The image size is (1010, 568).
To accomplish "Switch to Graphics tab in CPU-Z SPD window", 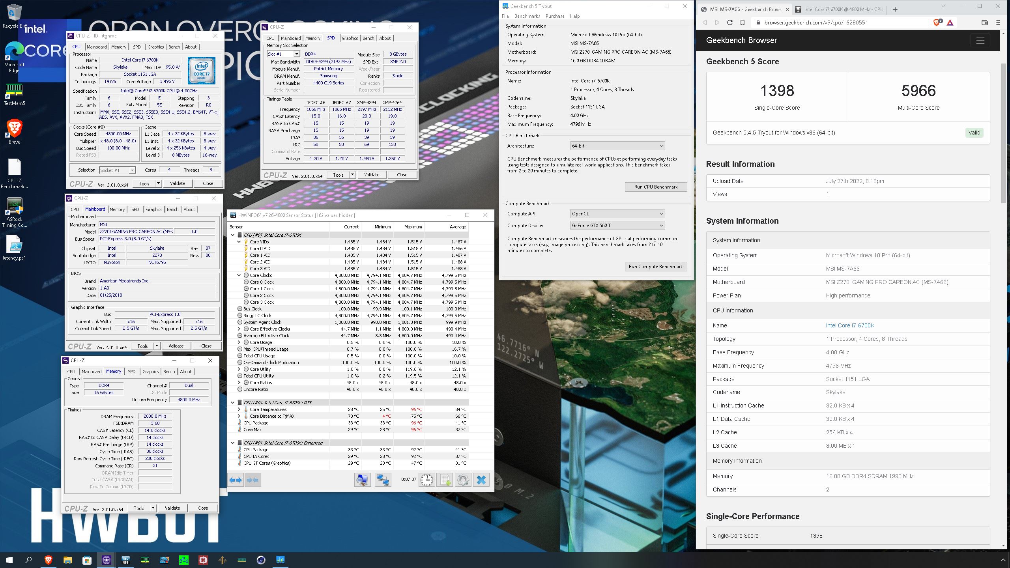I will [x=350, y=38].
